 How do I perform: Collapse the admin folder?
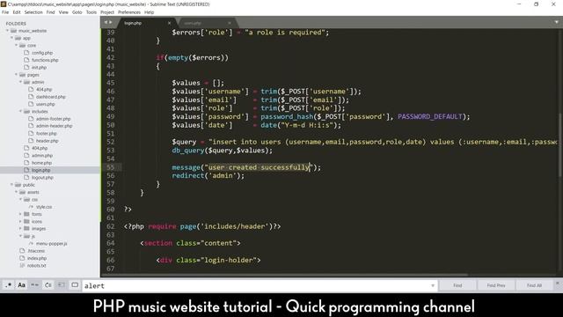coord(20,82)
